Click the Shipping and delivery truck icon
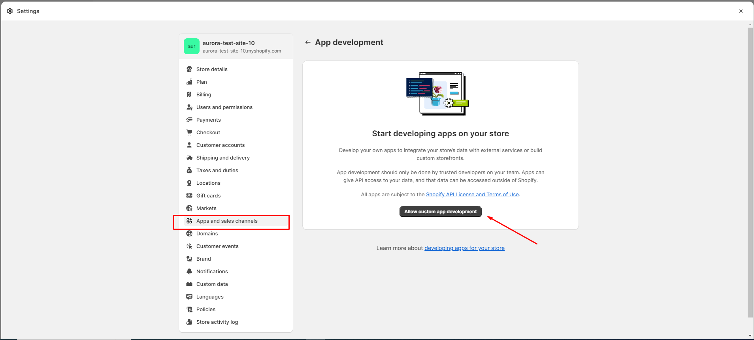 [189, 158]
